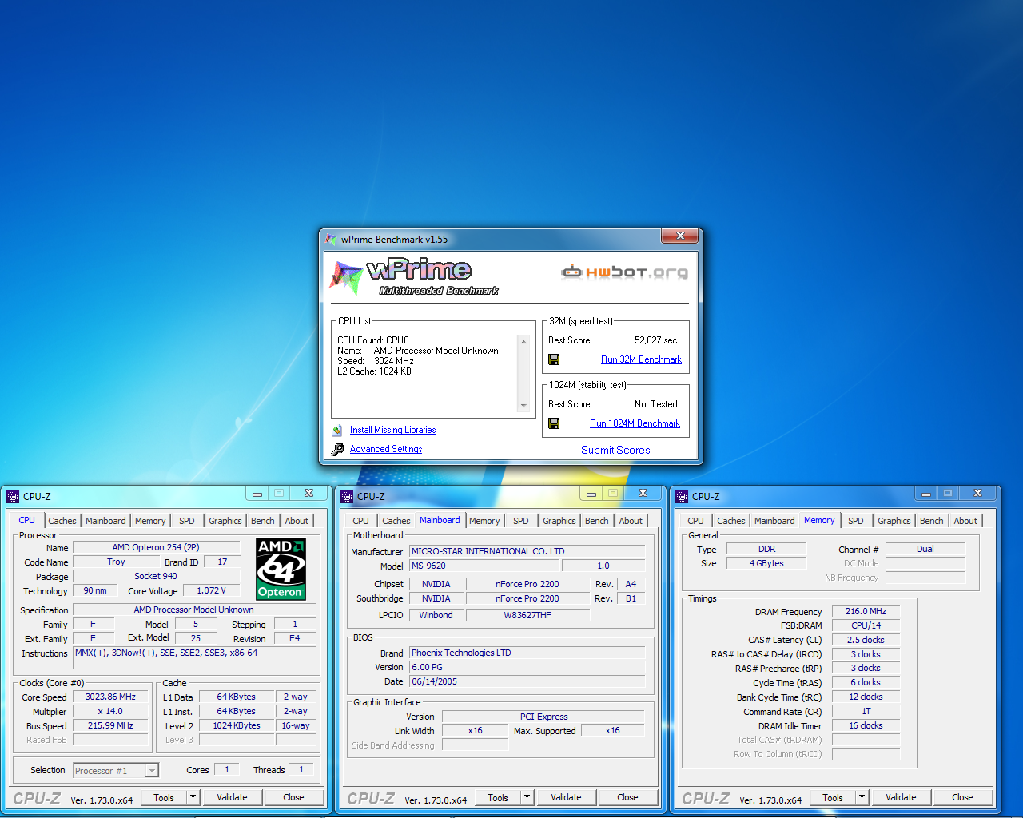This screenshot has height=818, width=1023.
Task: Minimize the middle CPU-Z window
Action: point(591,494)
